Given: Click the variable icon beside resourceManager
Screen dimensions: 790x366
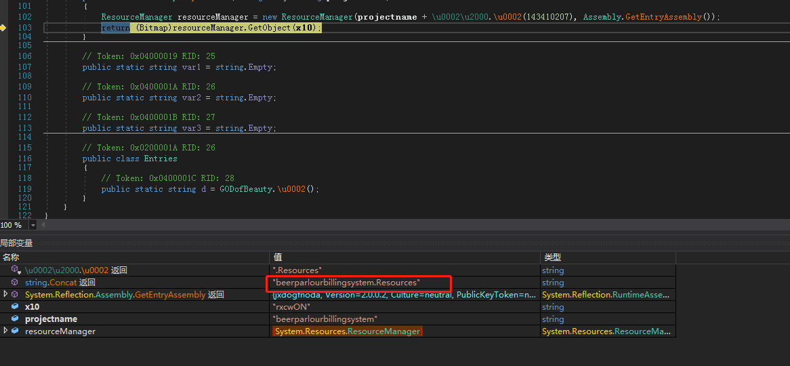Looking at the screenshot, I should click(x=15, y=331).
